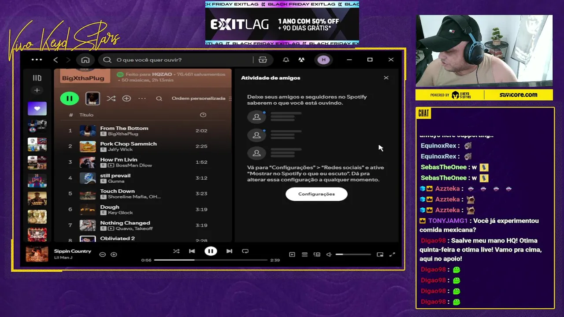
Task: Go forward with the right arrow
Action: 68,60
